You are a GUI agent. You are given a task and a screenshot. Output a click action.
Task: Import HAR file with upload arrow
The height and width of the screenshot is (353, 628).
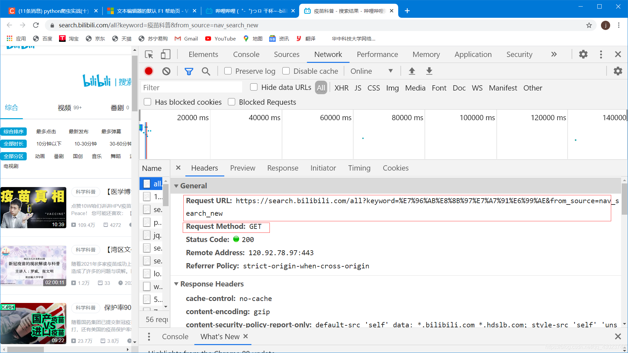click(412, 71)
